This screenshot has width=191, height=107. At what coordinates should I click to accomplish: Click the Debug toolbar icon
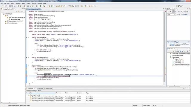(36, 6)
